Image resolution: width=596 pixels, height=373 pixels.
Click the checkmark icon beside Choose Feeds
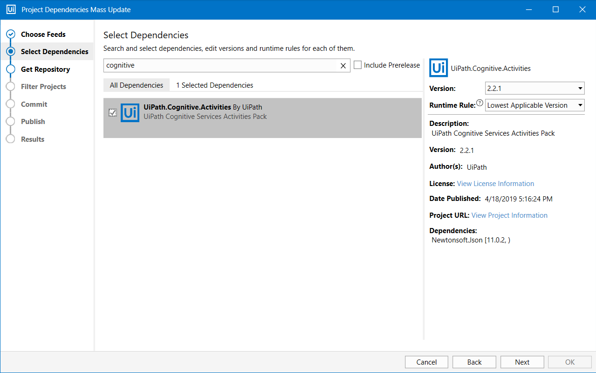pyautogui.click(x=10, y=34)
